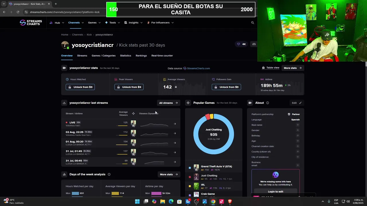This screenshot has height=206, width=367.
Task: Click the page vertical scrollbar
Action: pos(366,64)
